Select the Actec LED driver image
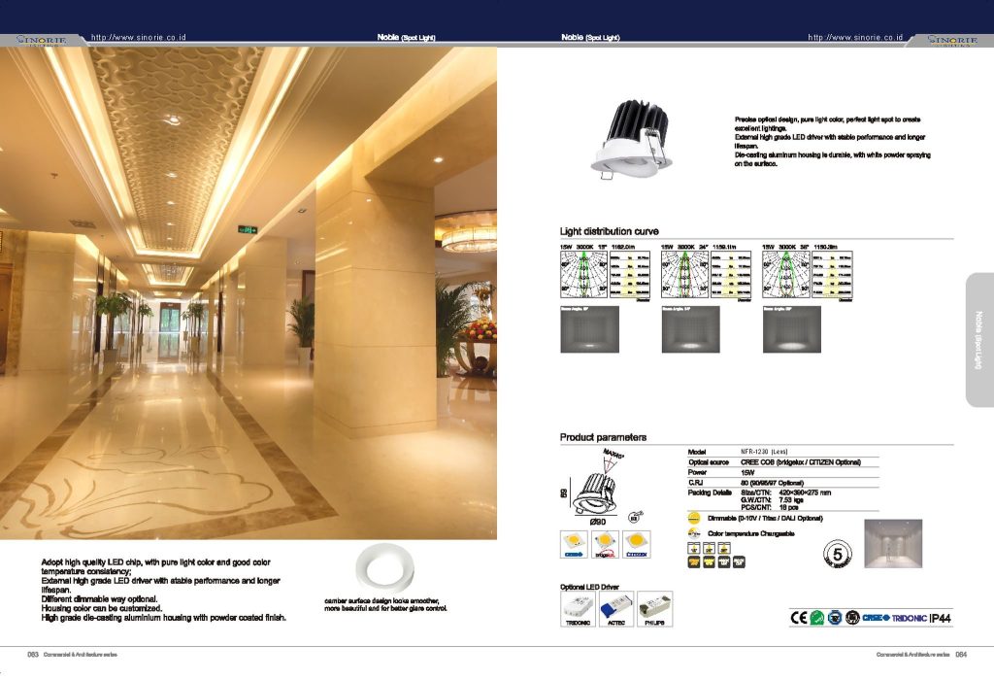The width and height of the screenshot is (994, 680). click(x=618, y=608)
